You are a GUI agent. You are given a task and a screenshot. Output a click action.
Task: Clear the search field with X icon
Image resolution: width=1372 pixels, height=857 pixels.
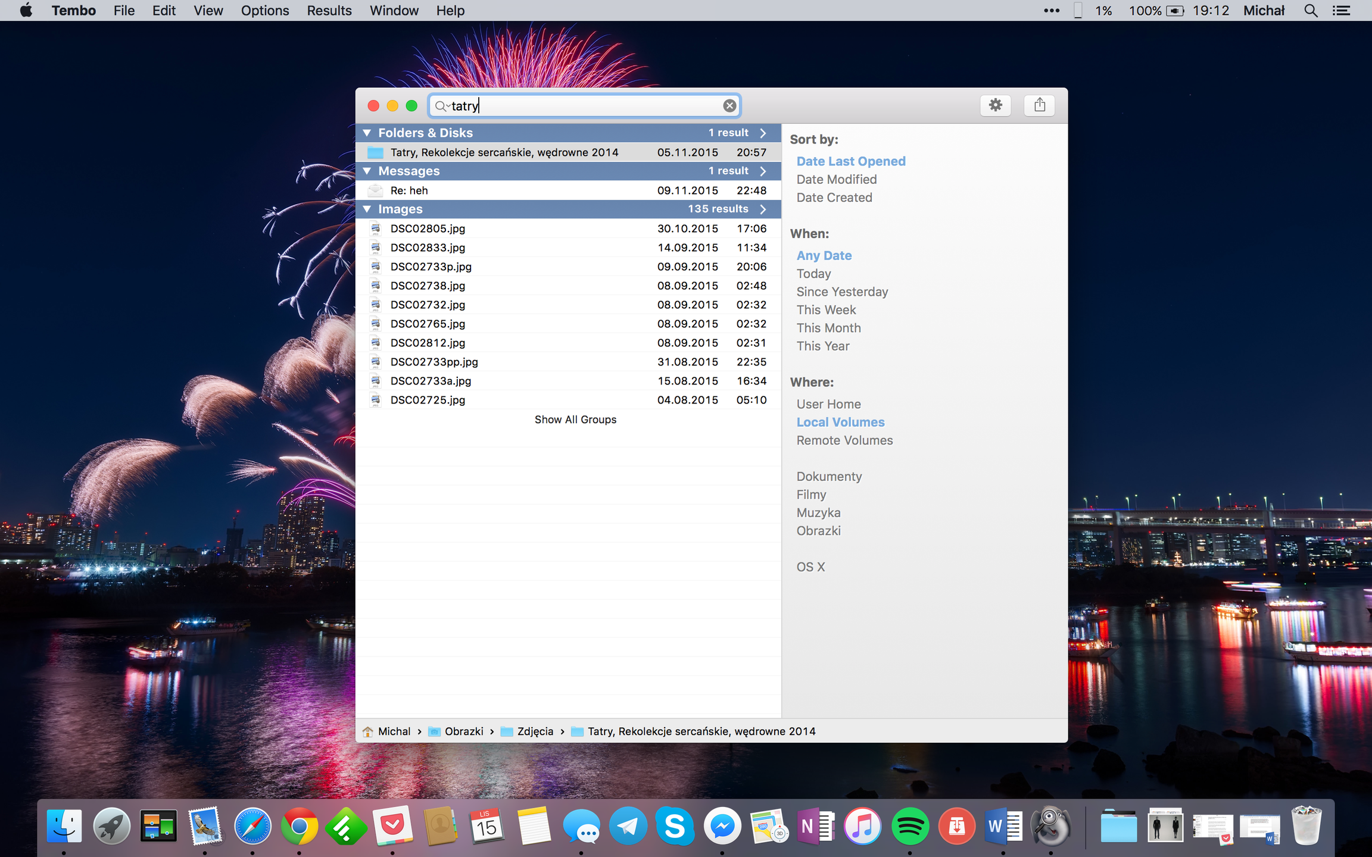729,106
